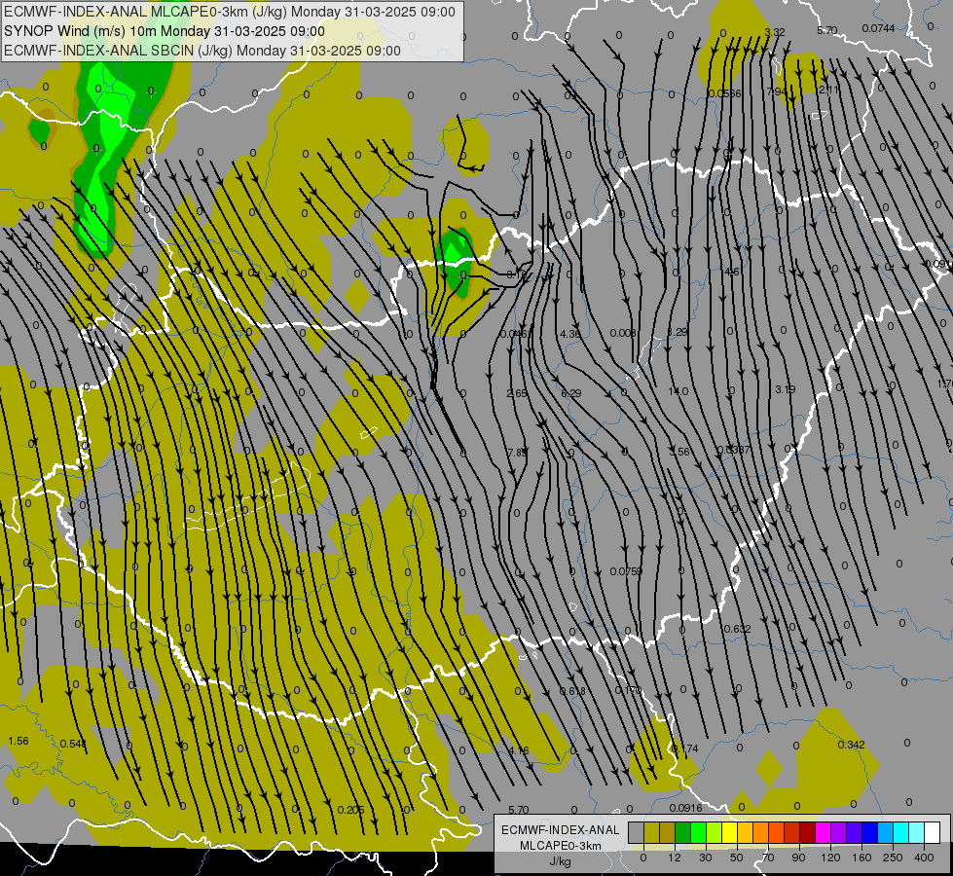Viewport: 953px width, 876px height.
Task: Click the 3.19 map value
Action: click(786, 389)
